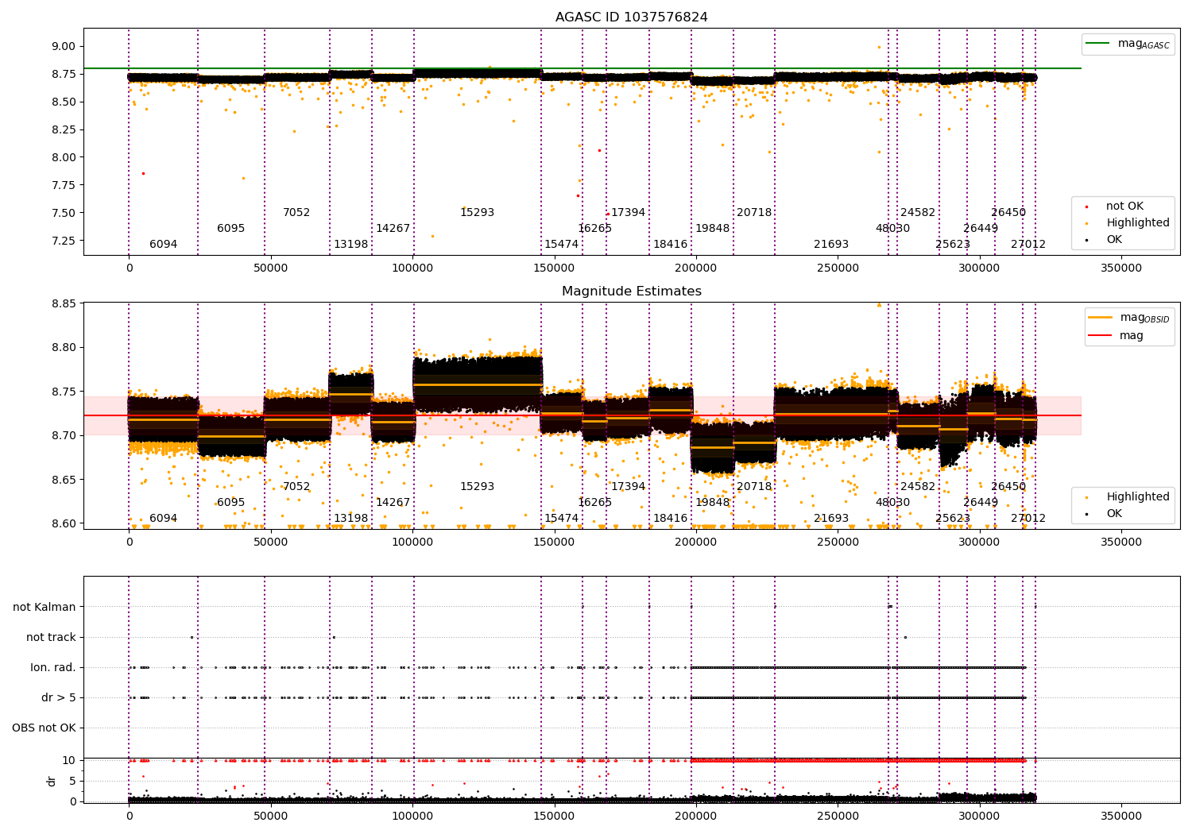The image size is (1192, 834).
Task: Click the red line sample beside 'mag' legend
Action: coord(1100,336)
